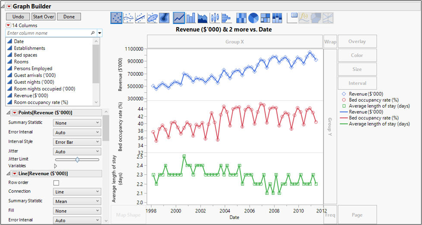Expand the Variables disclosure triangle
The height and width of the screenshot is (225, 422).
(56, 166)
